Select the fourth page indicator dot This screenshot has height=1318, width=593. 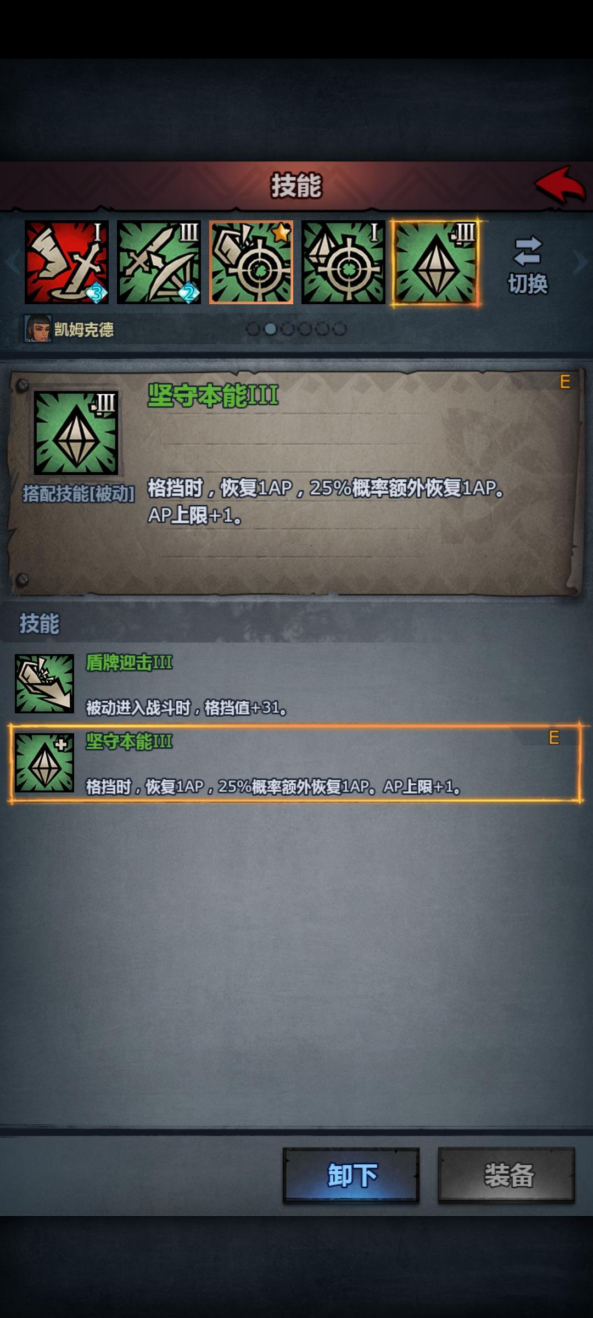(x=305, y=329)
